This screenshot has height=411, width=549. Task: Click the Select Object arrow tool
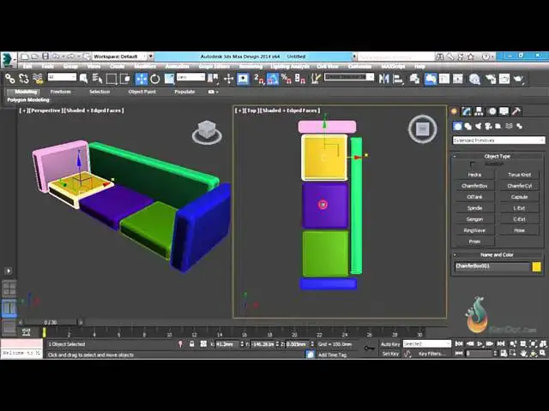(x=83, y=79)
